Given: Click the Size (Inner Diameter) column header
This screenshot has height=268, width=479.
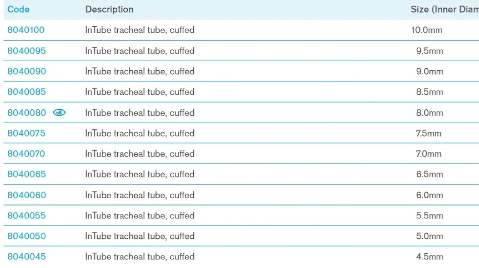Looking at the screenshot, I should 444,9.
